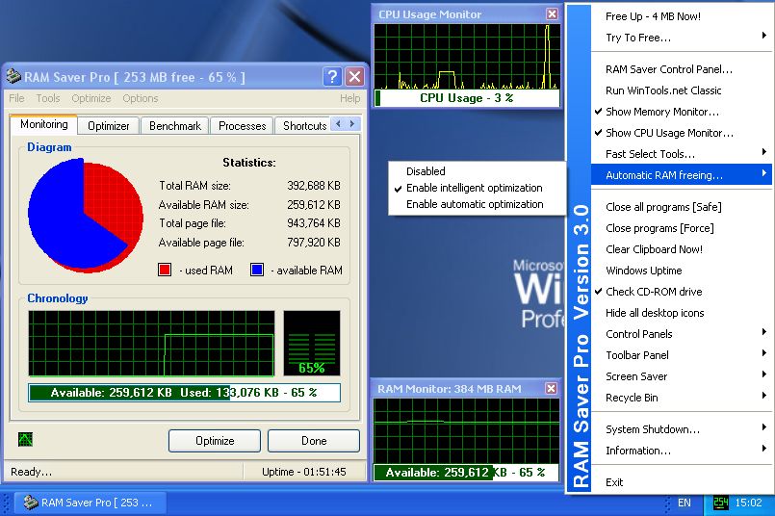Toggle Check CD-ROM drive option
The width and height of the screenshot is (775, 516).
point(653,292)
